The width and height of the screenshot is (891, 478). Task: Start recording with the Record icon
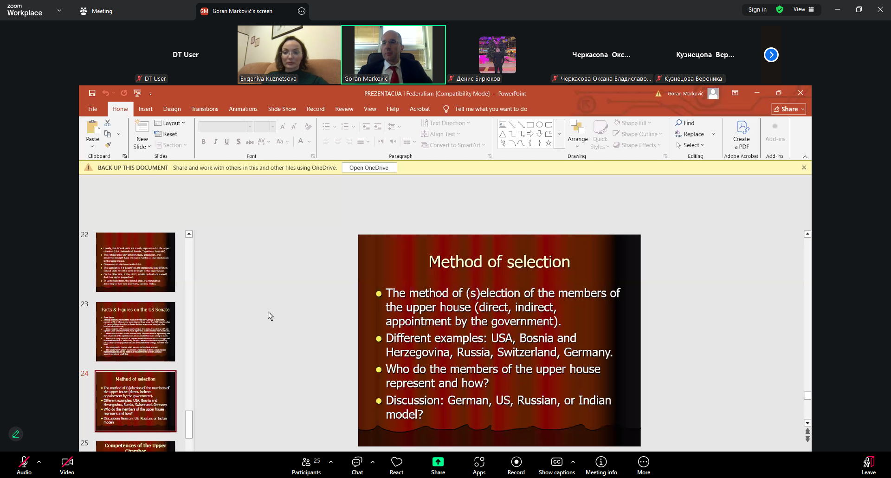pos(516,465)
